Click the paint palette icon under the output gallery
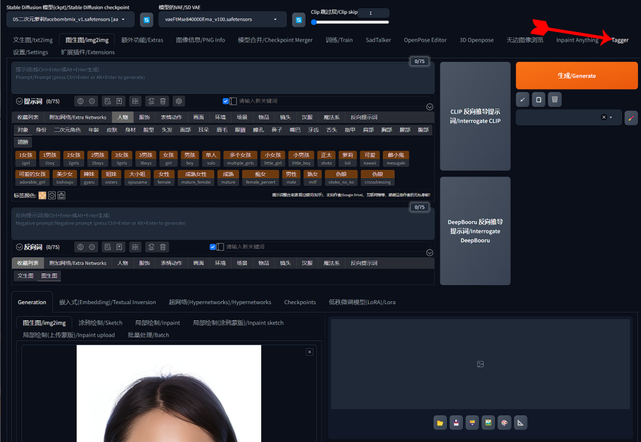This screenshot has width=641, height=442. [504, 423]
